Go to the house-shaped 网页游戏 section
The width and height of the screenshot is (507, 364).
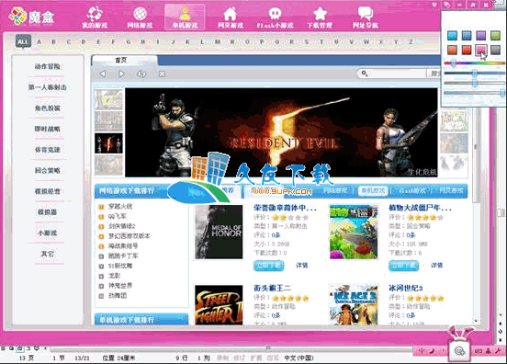point(230,17)
